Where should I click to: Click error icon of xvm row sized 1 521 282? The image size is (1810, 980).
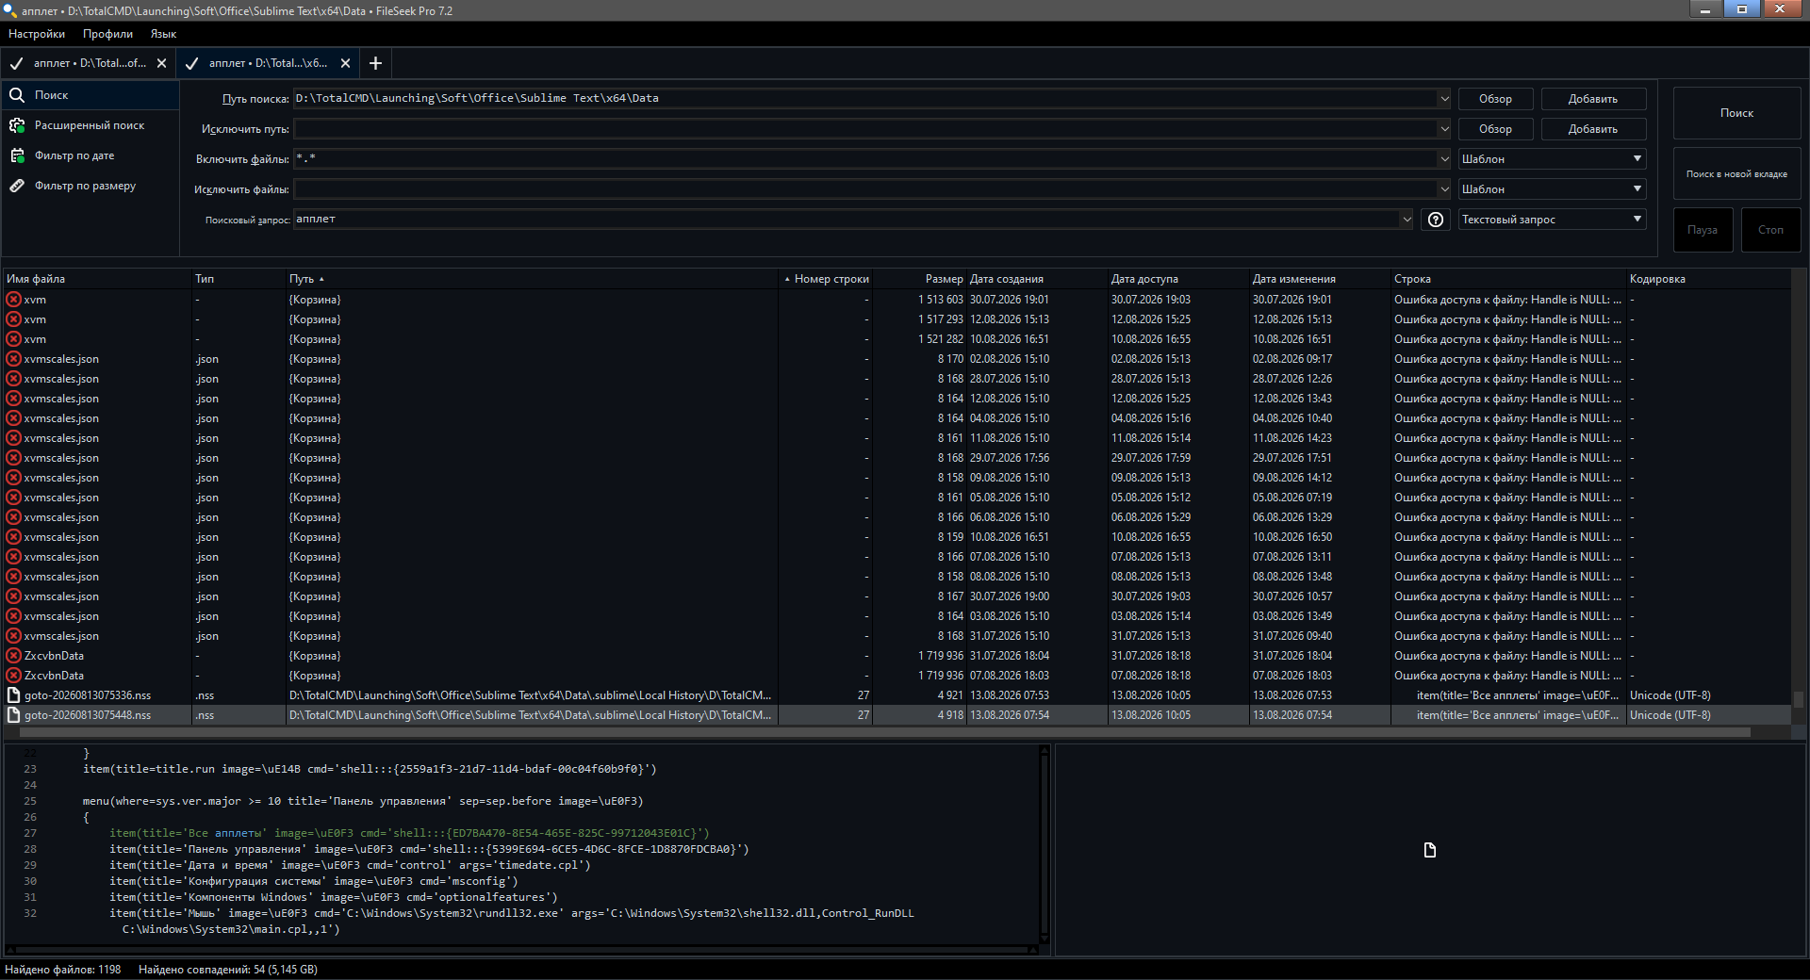(x=13, y=339)
